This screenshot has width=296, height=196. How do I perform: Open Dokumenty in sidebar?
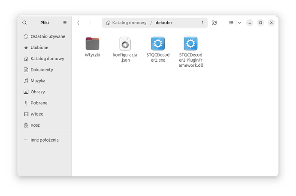point(42,70)
